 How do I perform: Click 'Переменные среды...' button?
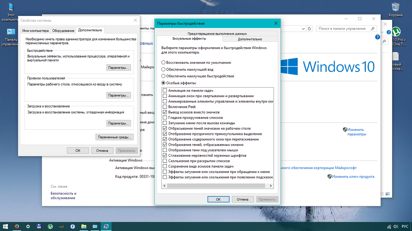click(x=114, y=137)
